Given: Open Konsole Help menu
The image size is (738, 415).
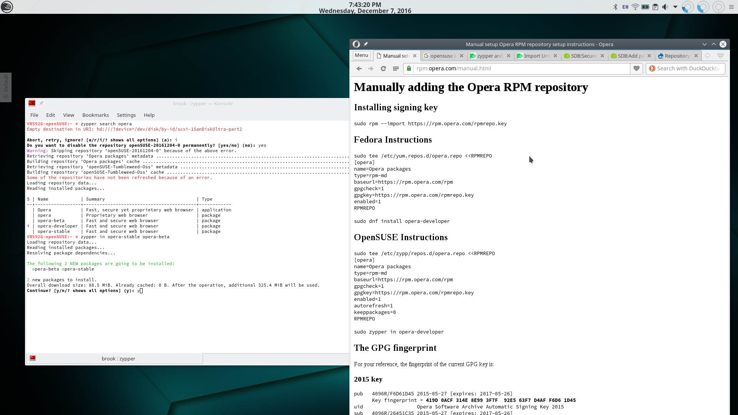Looking at the screenshot, I should tap(149, 115).
